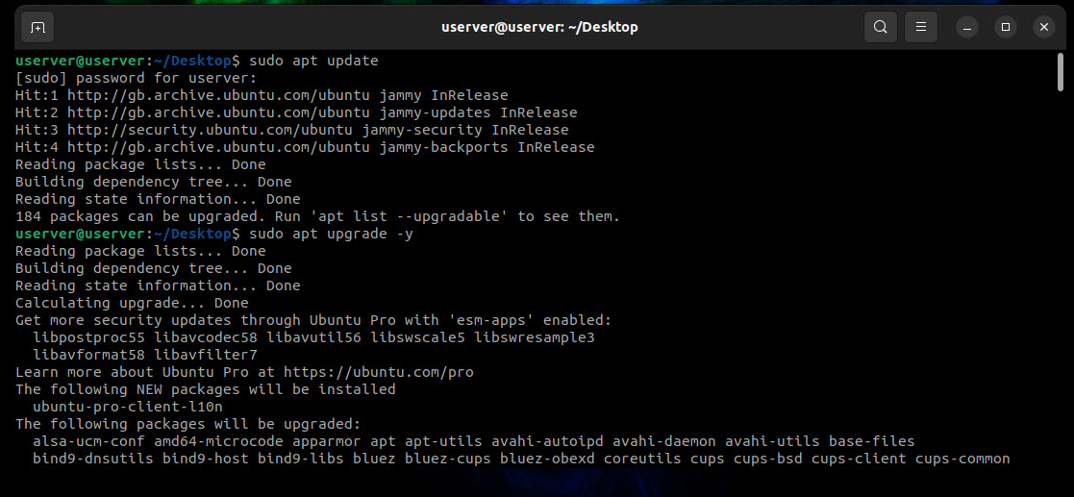
Task: Click the 'sudo apt upgrade -y' command text
Action: [x=331, y=234]
